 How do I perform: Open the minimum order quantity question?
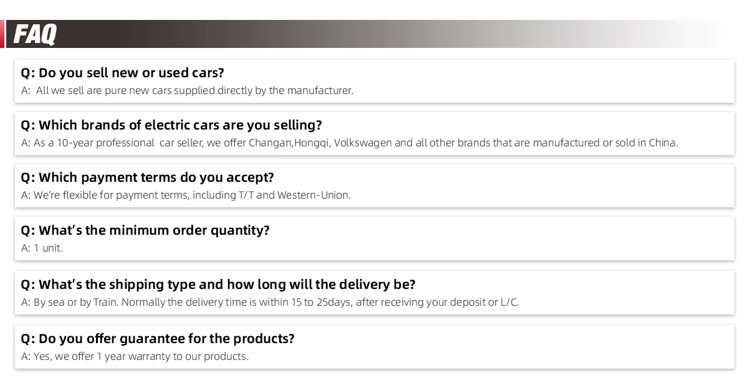(x=145, y=230)
